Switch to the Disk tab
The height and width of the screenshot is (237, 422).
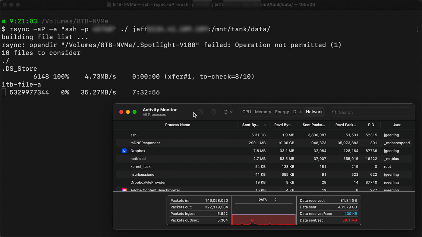coord(298,112)
